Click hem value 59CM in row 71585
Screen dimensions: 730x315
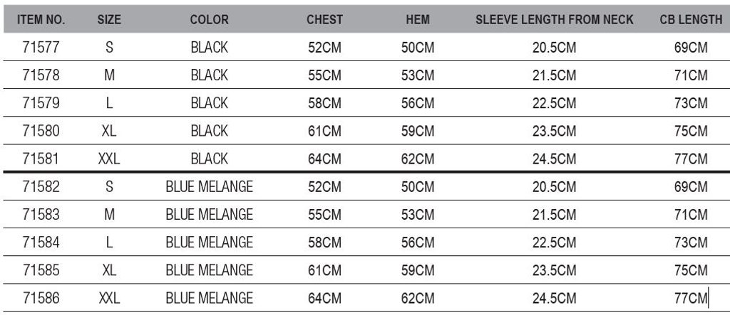pyautogui.click(x=417, y=270)
